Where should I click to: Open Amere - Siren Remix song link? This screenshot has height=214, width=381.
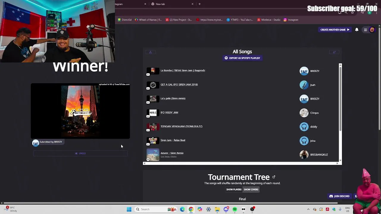172,153
